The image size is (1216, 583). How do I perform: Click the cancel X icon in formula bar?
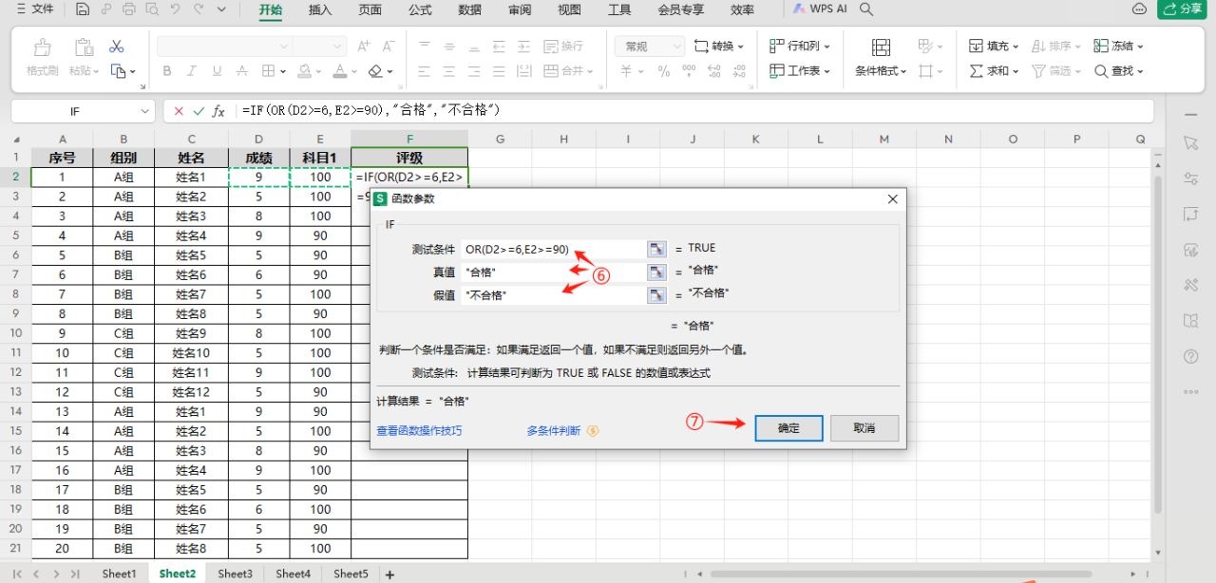pos(179,111)
